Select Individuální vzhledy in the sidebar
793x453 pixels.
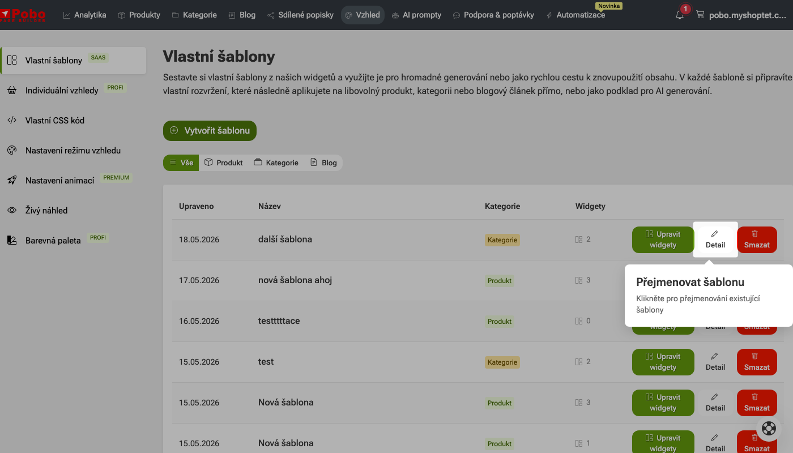(x=73, y=91)
